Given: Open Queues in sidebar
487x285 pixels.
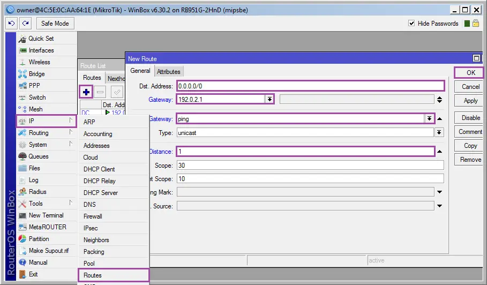Looking at the screenshot, I should coord(47,156).
